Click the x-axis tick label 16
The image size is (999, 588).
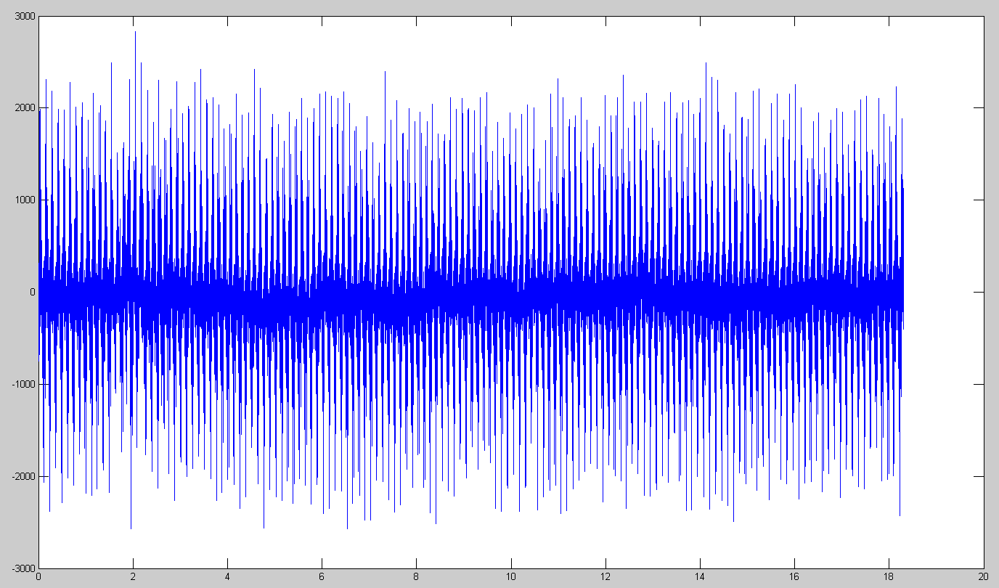794,577
